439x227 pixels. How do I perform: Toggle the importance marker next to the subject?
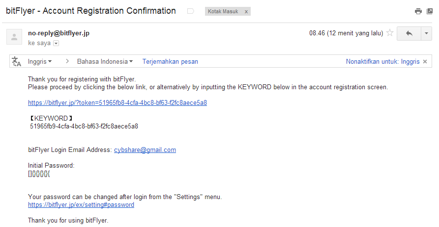(190, 11)
